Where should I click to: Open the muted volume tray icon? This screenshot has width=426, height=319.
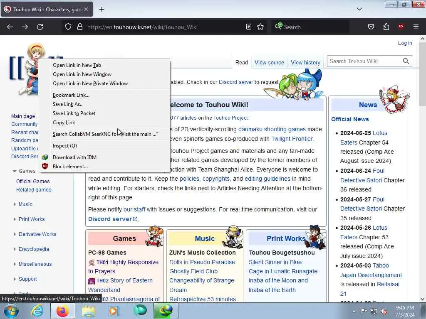384,312
